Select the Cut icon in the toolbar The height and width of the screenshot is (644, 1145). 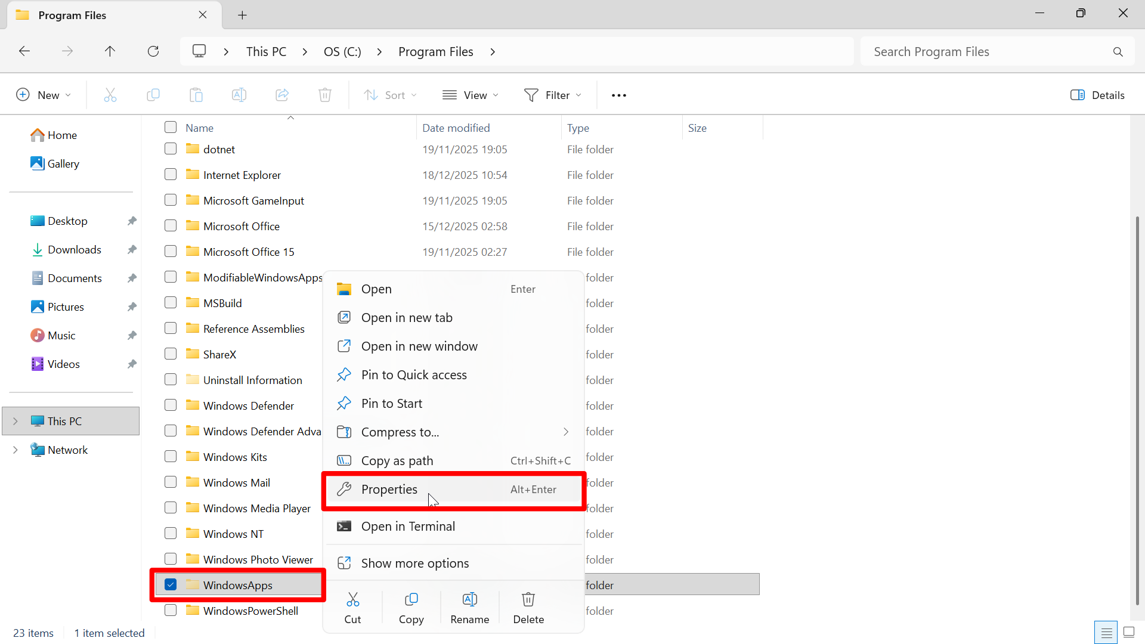(x=110, y=94)
